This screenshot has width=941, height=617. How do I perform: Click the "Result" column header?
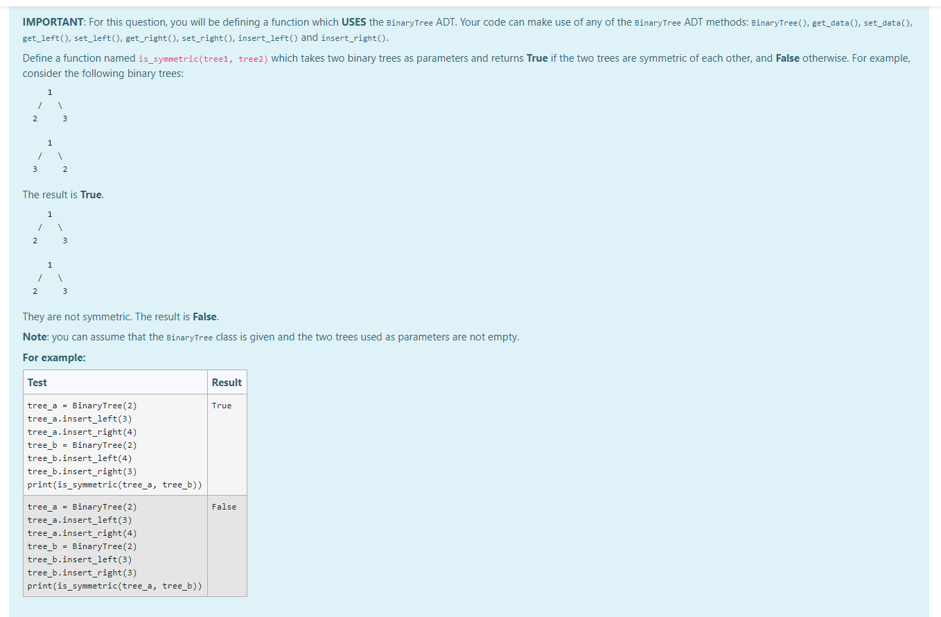coord(227,383)
